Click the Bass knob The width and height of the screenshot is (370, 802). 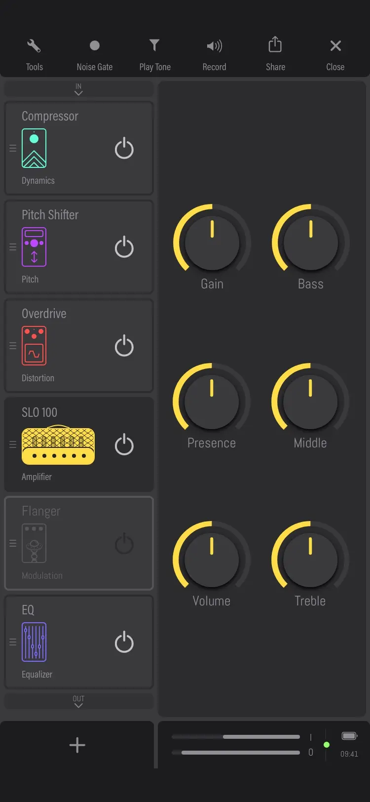(x=311, y=242)
